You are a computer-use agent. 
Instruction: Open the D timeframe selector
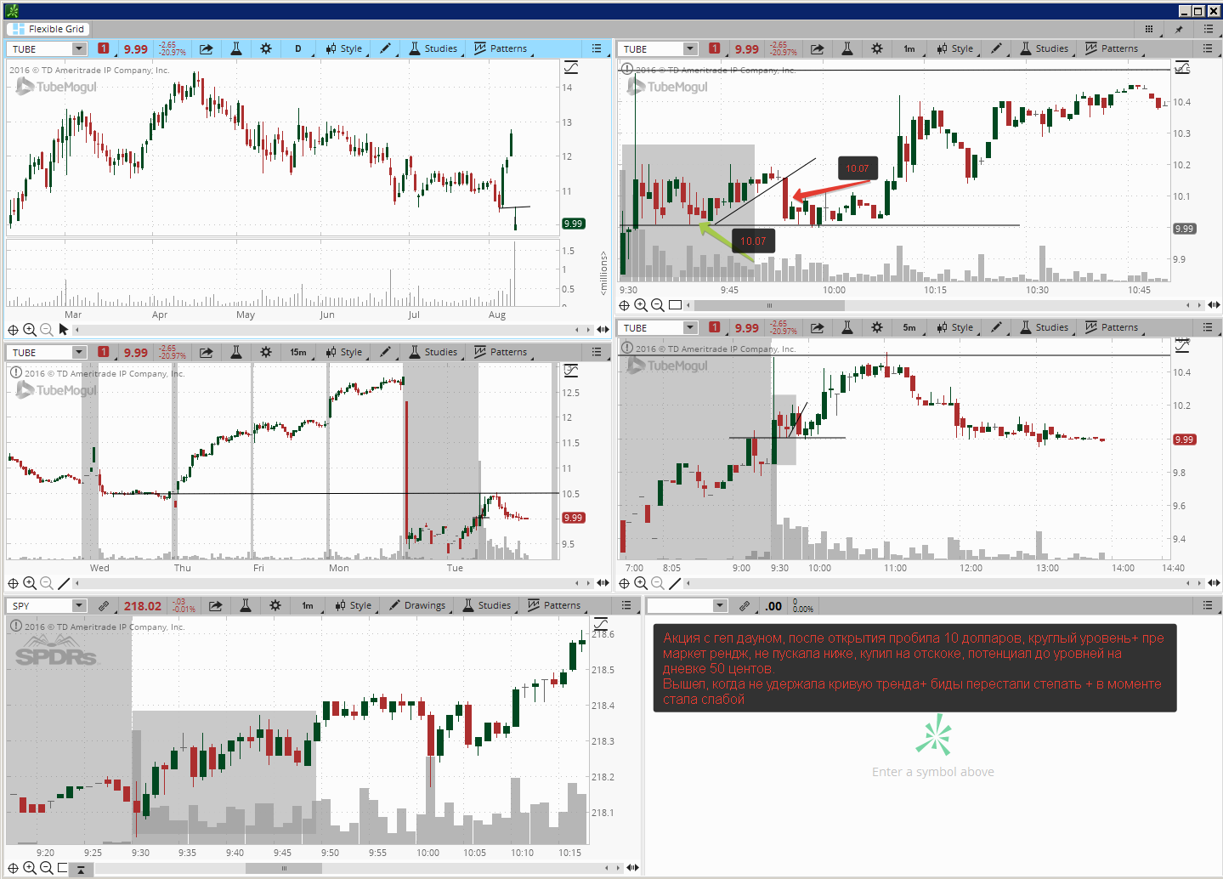[298, 49]
